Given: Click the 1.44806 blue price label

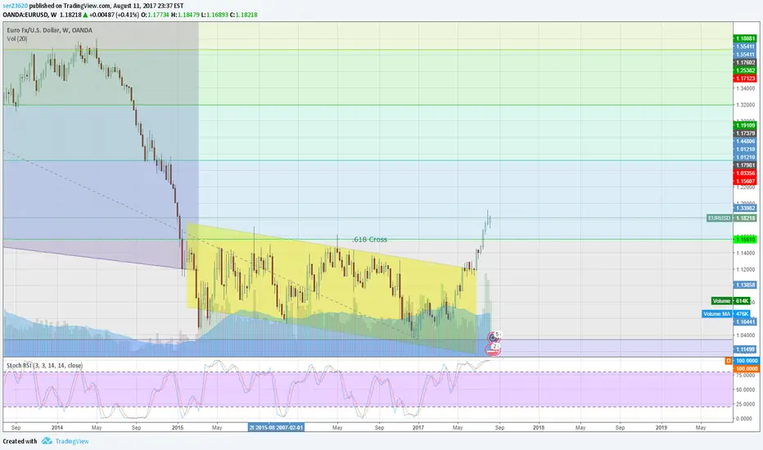Looking at the screenshot, I should 745,141.
